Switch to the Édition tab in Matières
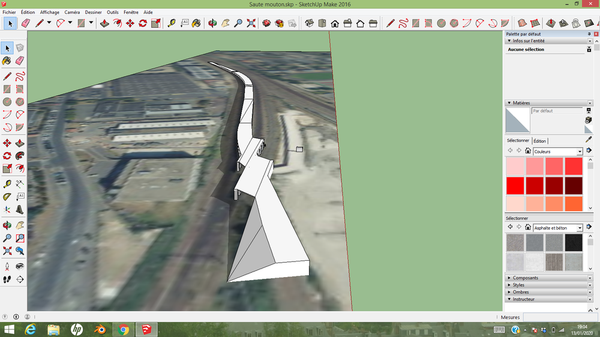This screenshot has width=600, height=337. coord(539,141)
